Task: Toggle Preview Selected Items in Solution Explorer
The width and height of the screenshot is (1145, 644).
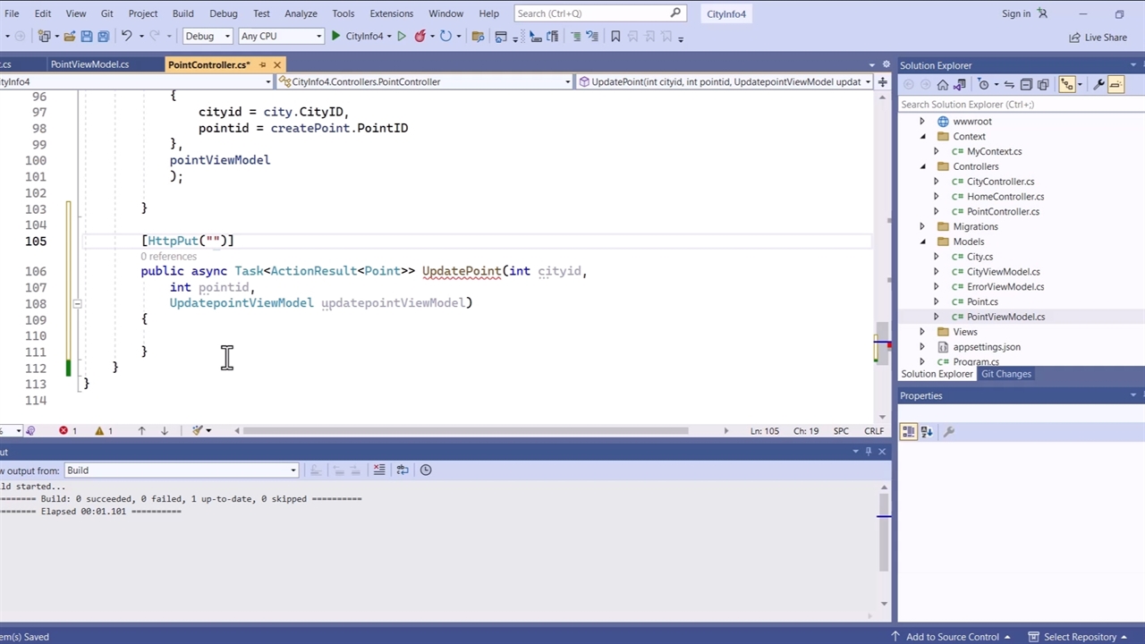Action: 1115,84
